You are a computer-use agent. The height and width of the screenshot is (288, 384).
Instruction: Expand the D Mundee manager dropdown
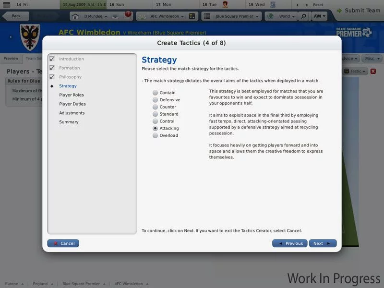coord(96,16)
